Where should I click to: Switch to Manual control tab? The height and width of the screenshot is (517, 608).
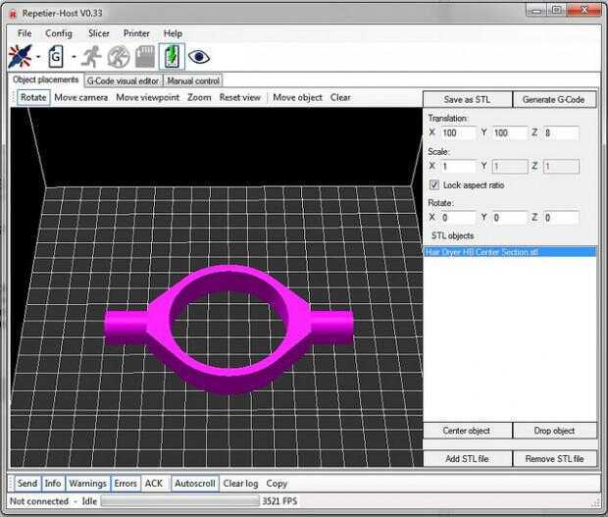click(x=193, y=80)
